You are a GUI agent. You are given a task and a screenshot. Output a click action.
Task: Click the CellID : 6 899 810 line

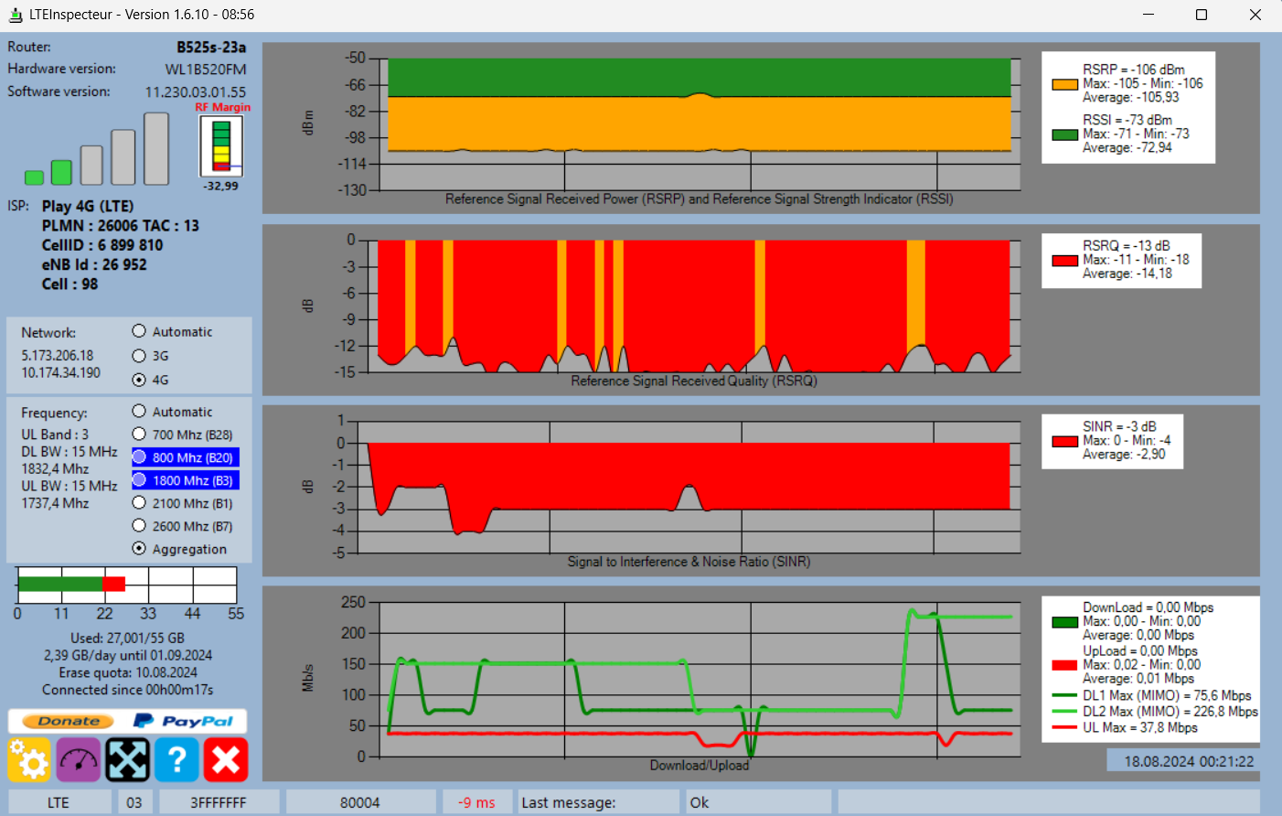pyautogui.click(x=102, y=245)
